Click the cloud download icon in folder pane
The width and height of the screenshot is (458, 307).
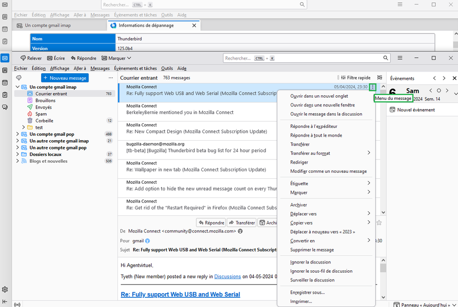click(x=19, y=78)
